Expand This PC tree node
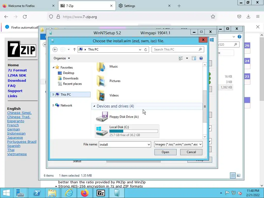Viewport: 264px width, 198px height. [x=53, y=95]
